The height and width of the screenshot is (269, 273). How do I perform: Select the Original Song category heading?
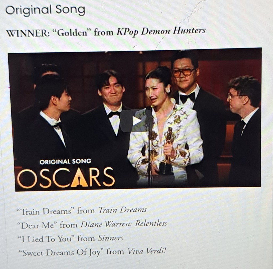click(x=45, y=10)
